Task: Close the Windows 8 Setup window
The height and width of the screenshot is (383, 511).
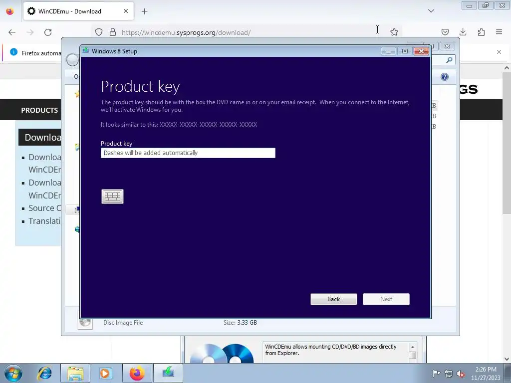Action: [x=421, y=51]
